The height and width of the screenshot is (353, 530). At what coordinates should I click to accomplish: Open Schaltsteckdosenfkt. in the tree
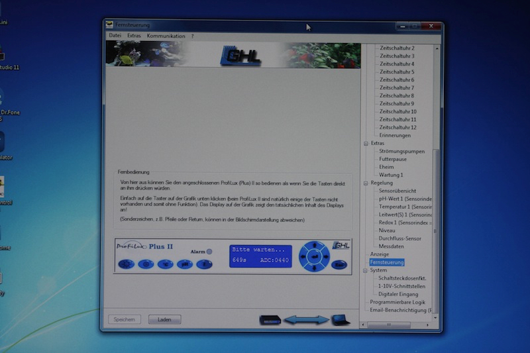click(402, 278)
